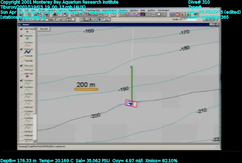Click the -190 contour label on the map
Image resolution: width=242 pixels, height=163 pixels.
click(124, 89)
